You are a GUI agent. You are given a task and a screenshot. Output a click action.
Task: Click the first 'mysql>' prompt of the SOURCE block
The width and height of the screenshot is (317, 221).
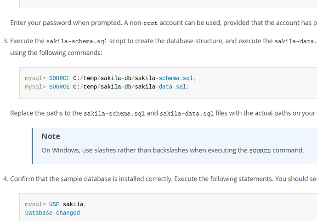coord(35,78)
